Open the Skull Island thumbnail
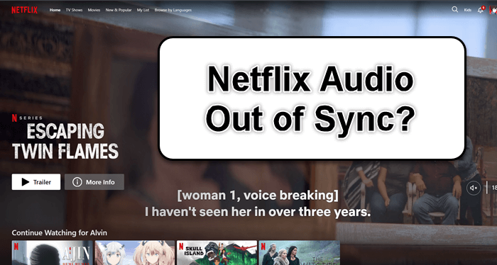The width and height of the screenshot is (497, 265). 217,253
